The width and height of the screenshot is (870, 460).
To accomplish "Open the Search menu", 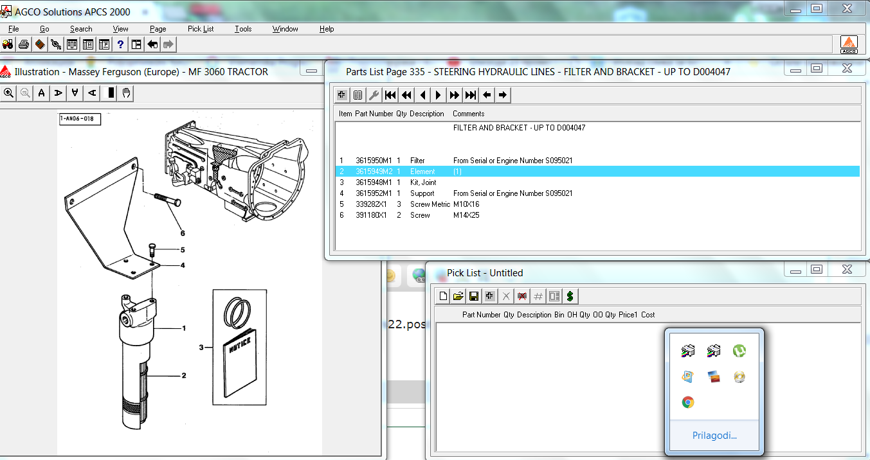I will 81,29.
